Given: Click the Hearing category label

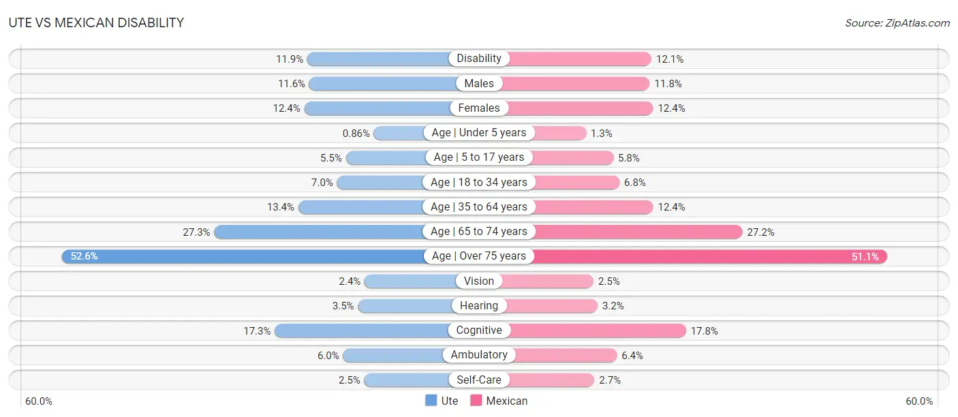Looking at the screenshot, I should (479, 305).
